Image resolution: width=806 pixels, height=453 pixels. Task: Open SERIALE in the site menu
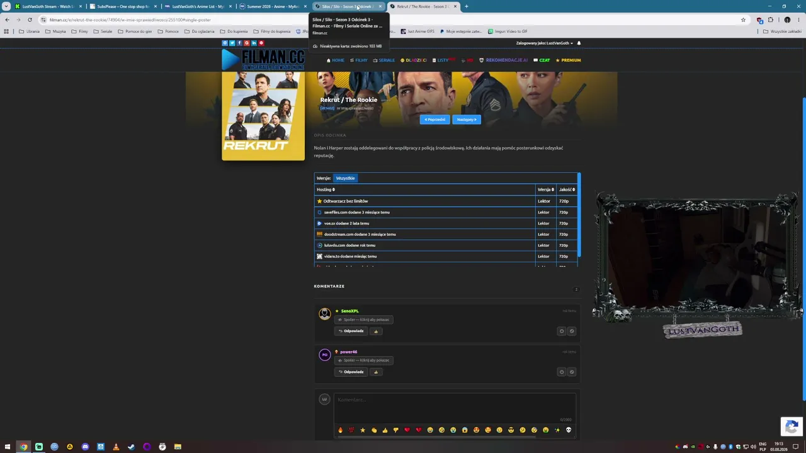[384, 60]
